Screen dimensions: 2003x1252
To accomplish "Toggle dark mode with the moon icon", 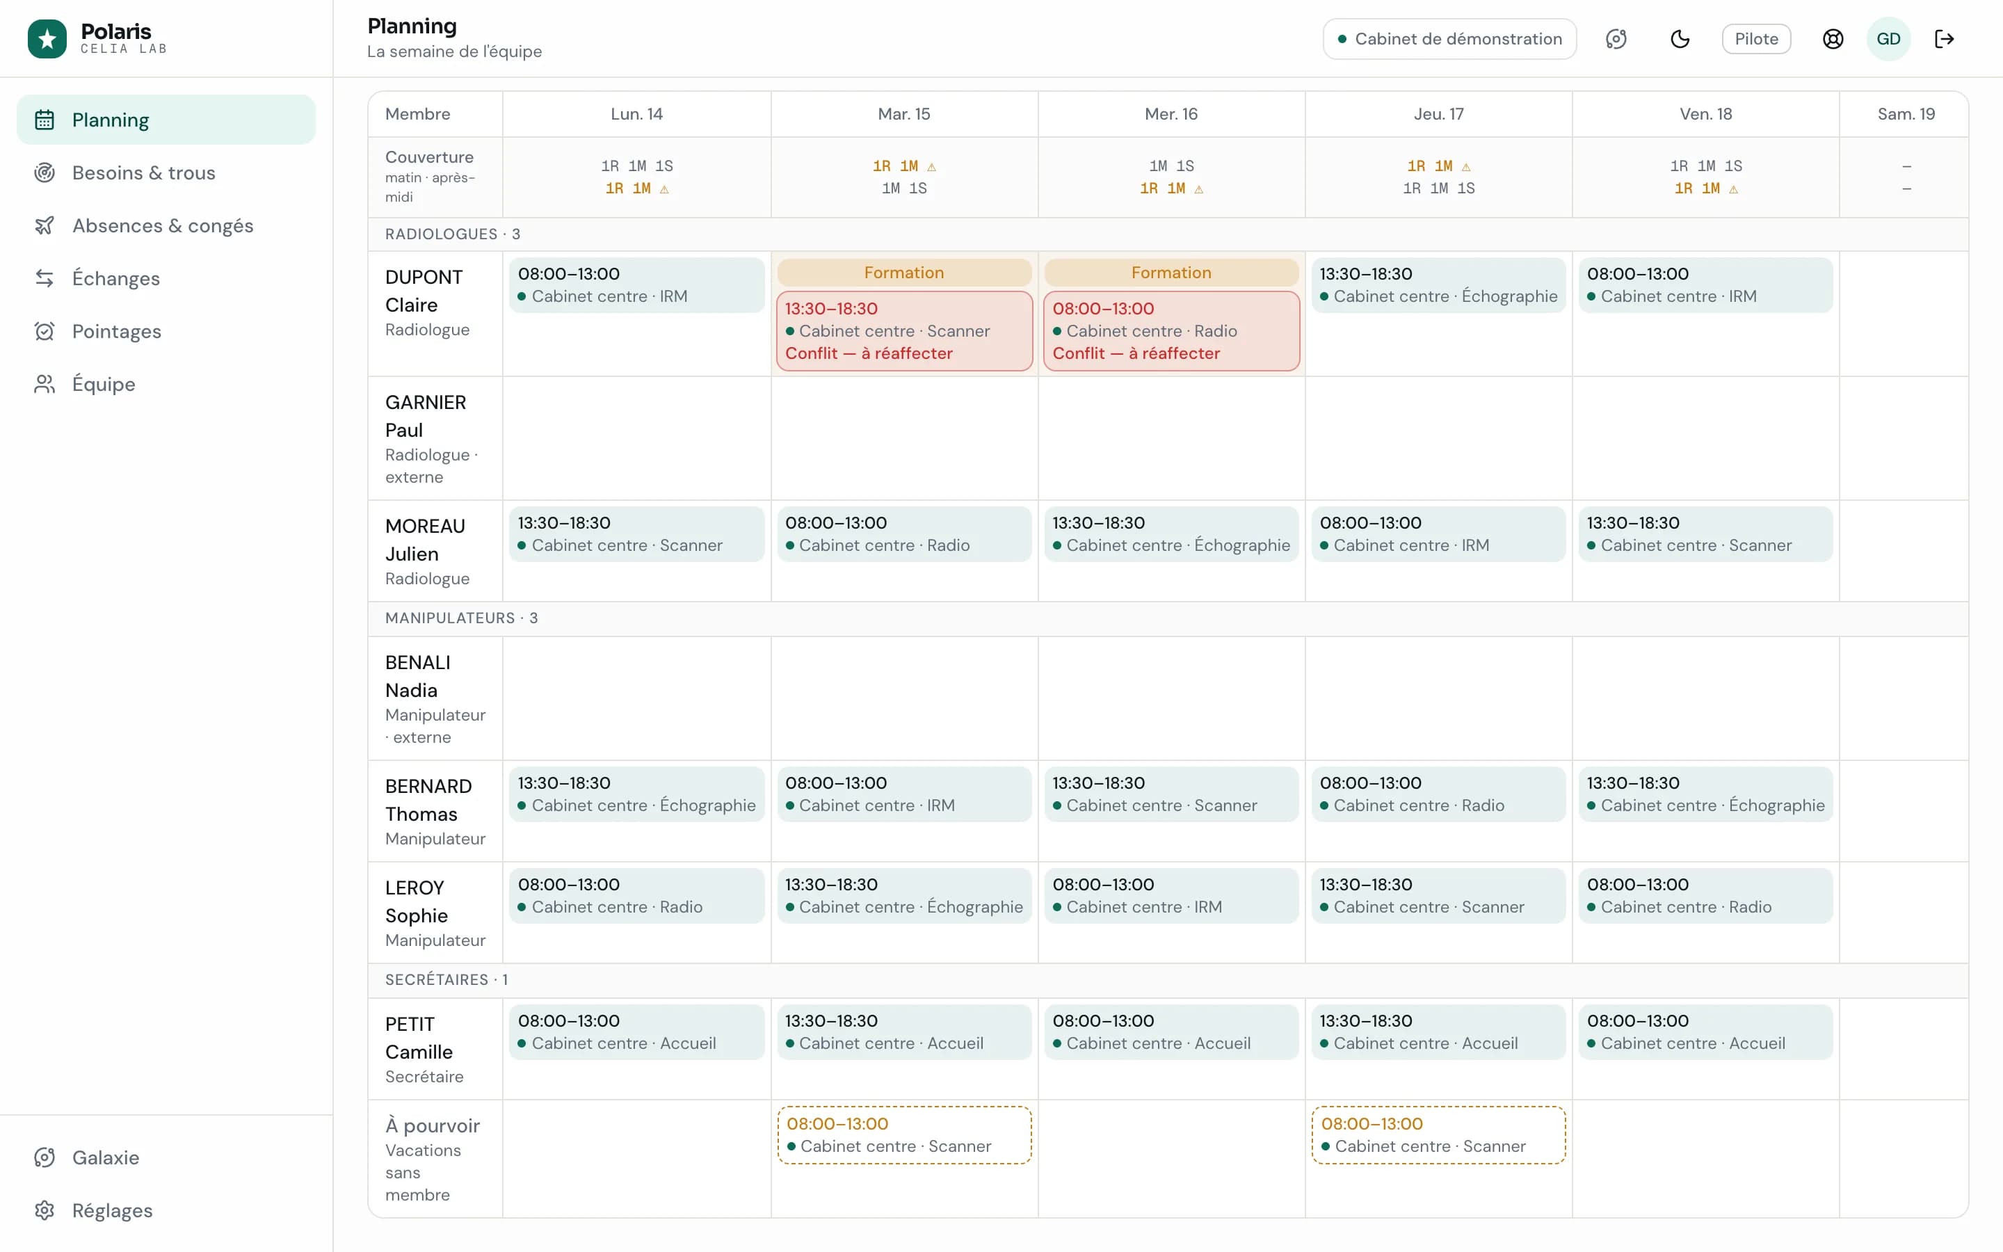I will tap(1680, 39).
